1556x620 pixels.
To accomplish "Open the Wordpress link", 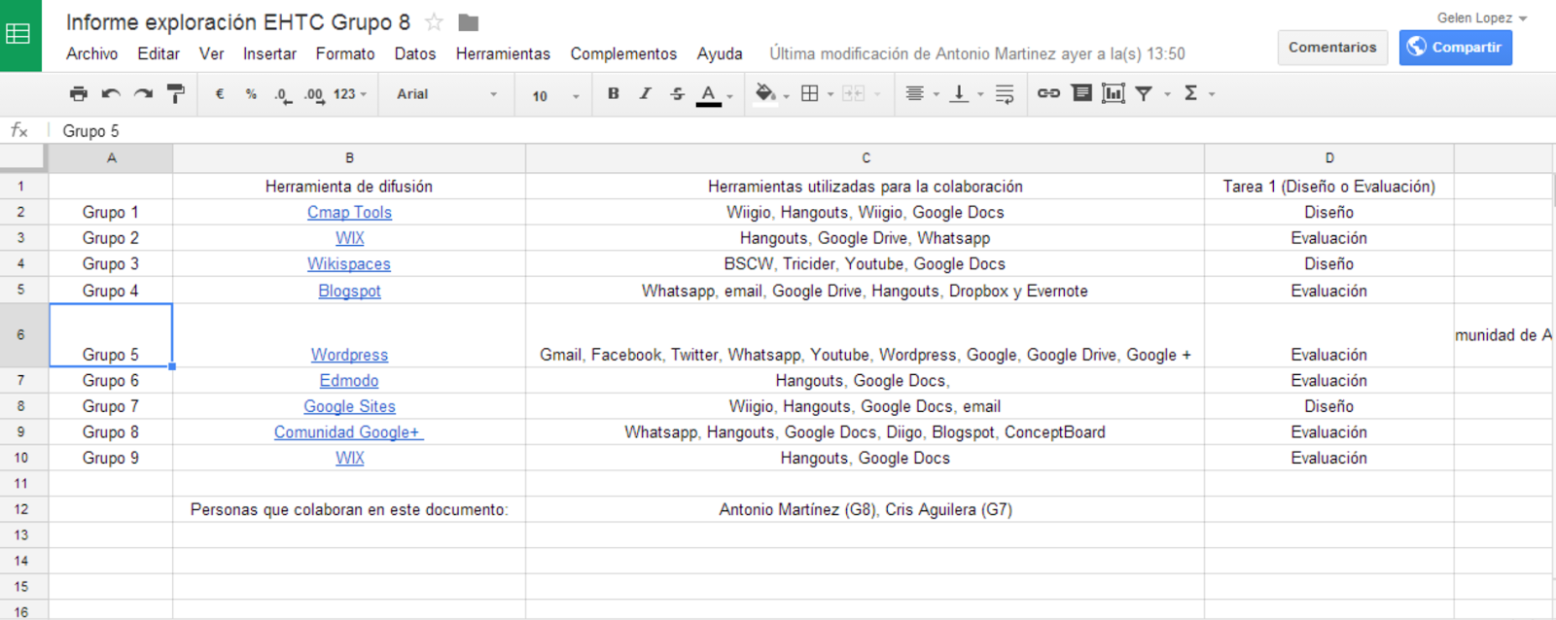I will [349, 356].
